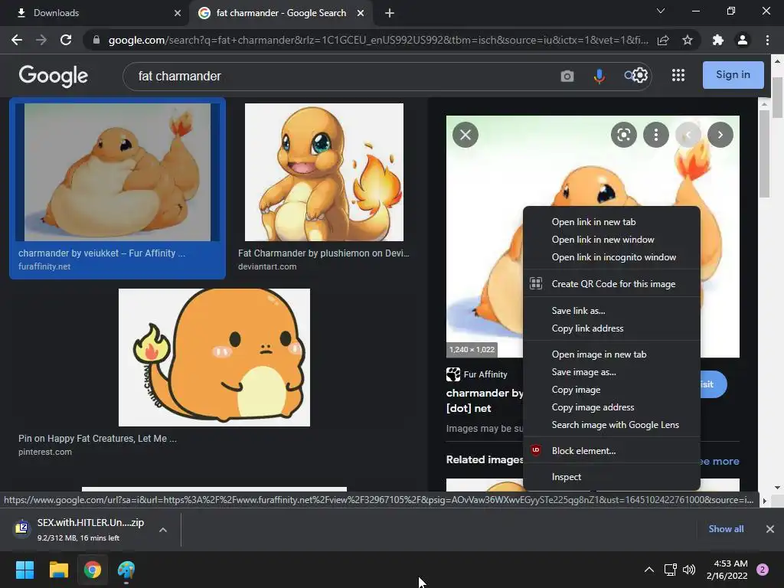Close the fat charmander search tab
The width and height of the screenshot is (784, 588).
click(x=361, y=13)
